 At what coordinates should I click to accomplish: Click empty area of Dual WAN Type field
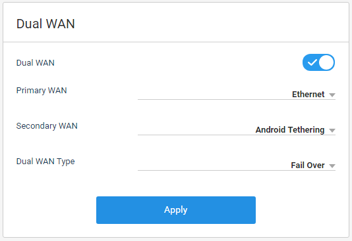[x=214, y=165]
